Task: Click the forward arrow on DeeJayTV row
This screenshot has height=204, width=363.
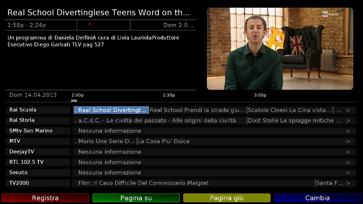Action: pos(348,152)
